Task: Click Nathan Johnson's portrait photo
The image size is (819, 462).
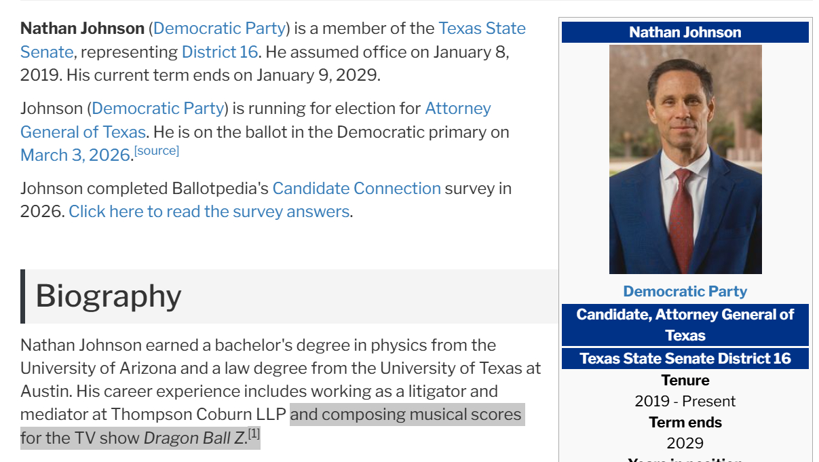Action: pyautogui.click(x=685, y=159)
